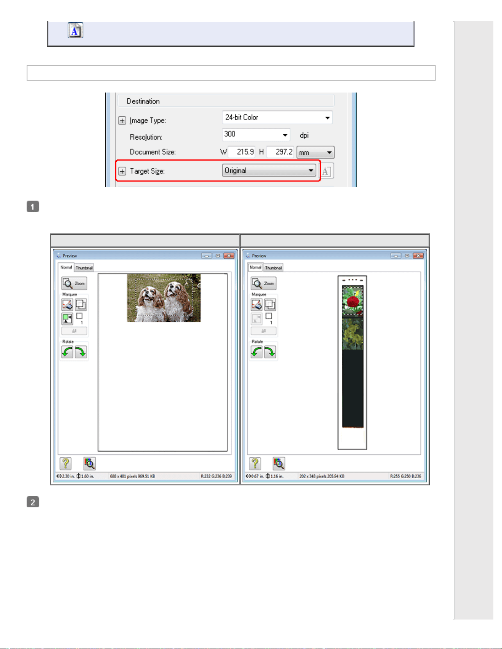Click the Document Size width field 215.9
The width and height of the screenshot is (502, 649).
[x=242, y=152]
